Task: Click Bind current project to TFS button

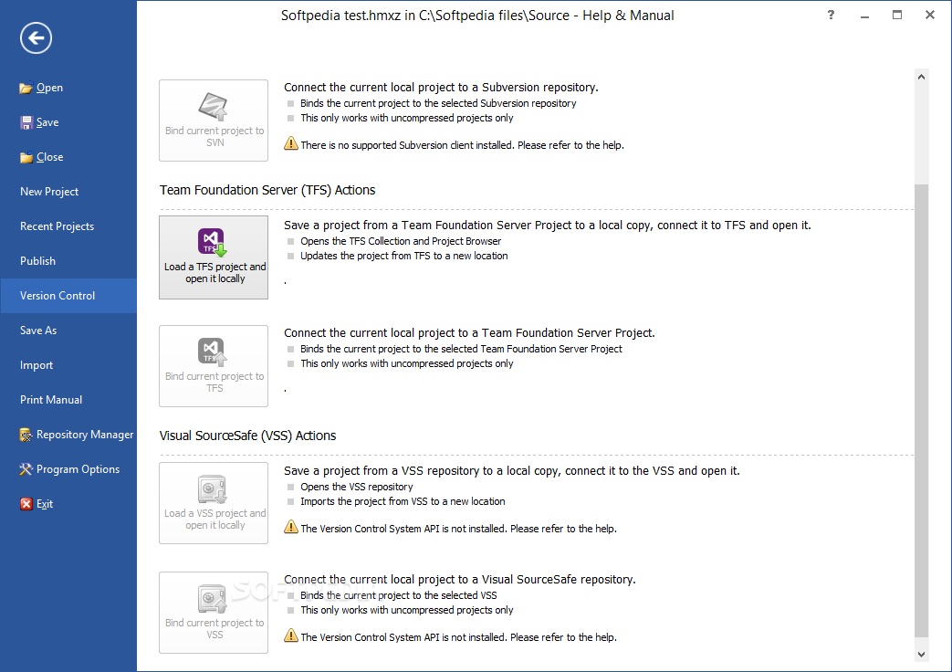Action: tap(214, 366)
